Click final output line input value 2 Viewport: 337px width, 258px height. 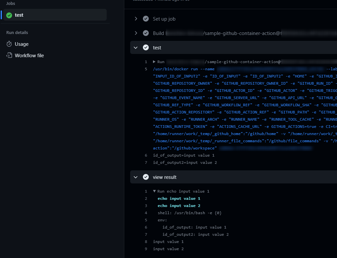click(x=168, y=249)
